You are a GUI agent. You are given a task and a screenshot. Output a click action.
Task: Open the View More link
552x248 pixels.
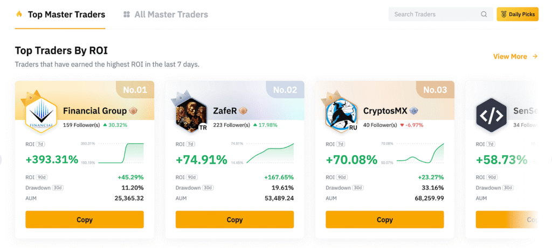510,56
